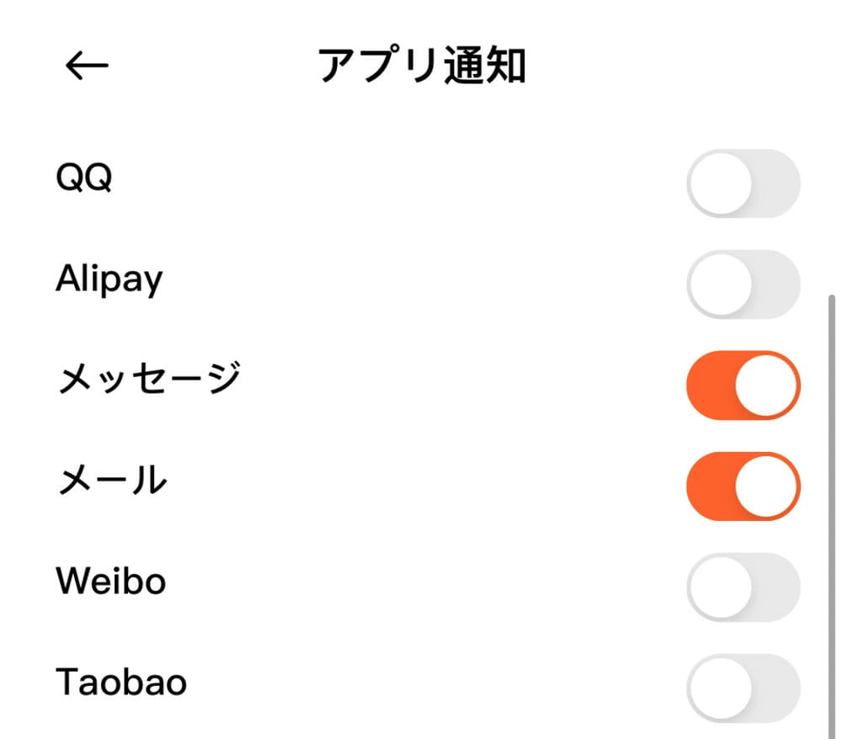842x739 pixels.
Task: Click the white knob on QQ switch
Action: pyautogui.click(x=720, y=183)
